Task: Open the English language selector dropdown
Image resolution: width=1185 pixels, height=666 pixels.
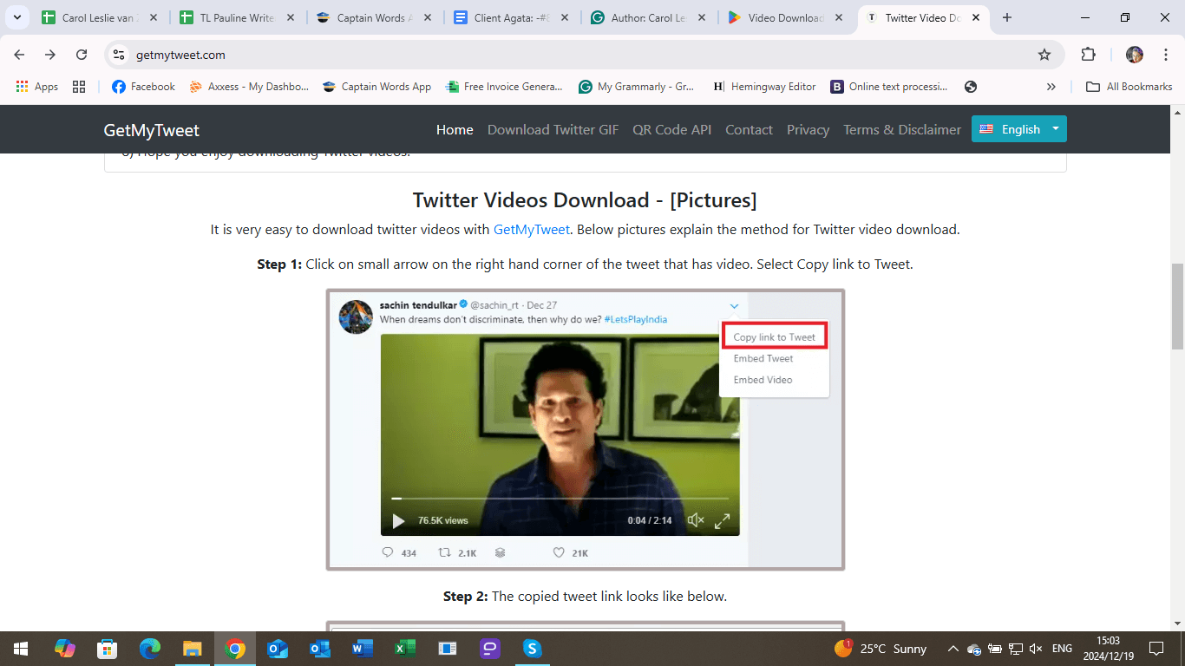Action: click(x=1019, y=128)
